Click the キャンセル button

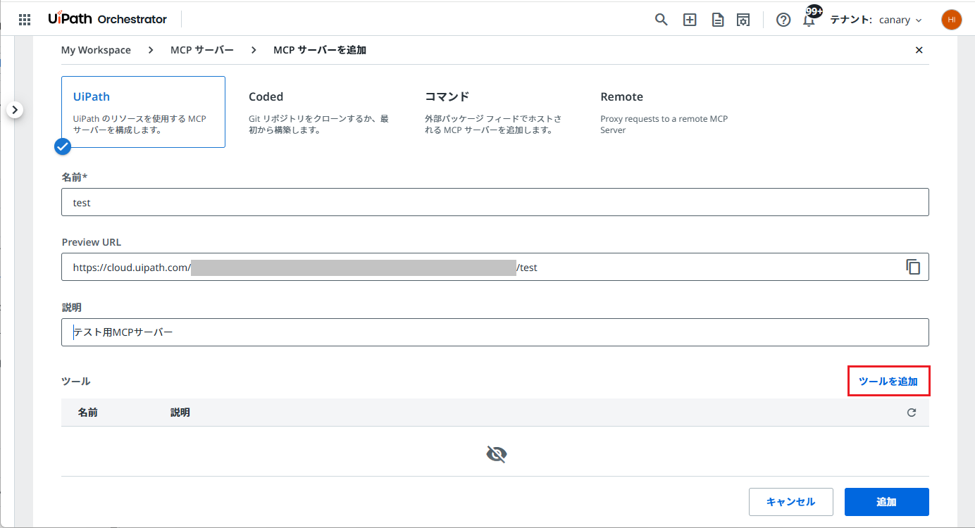point(790,502)
